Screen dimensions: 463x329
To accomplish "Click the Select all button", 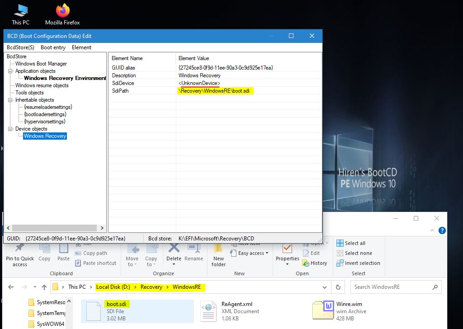I will (351, 243).
